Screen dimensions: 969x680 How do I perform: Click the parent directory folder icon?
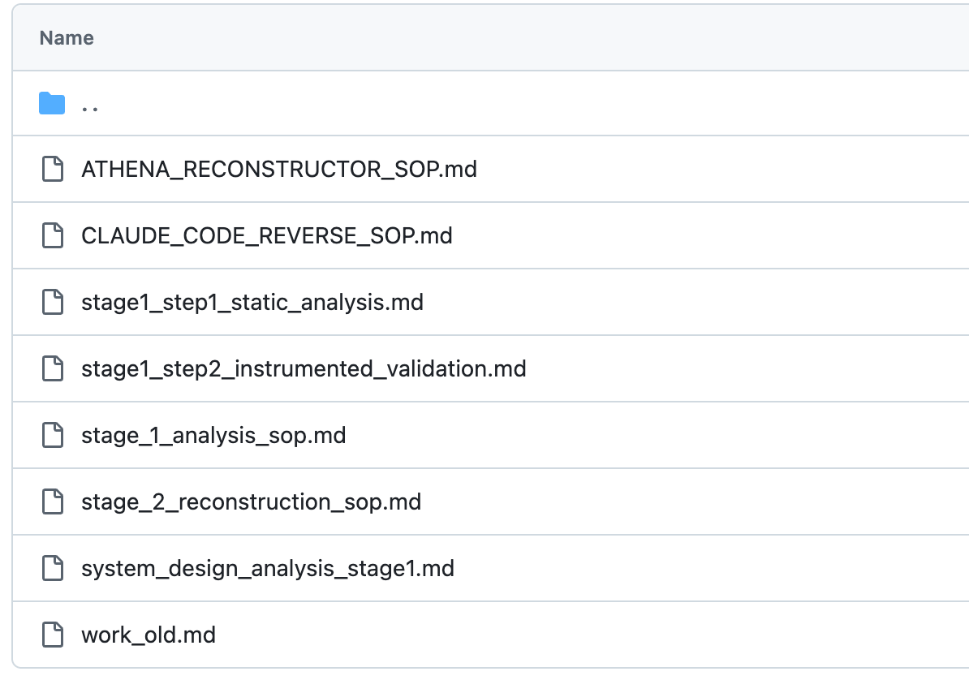point(52,103)
